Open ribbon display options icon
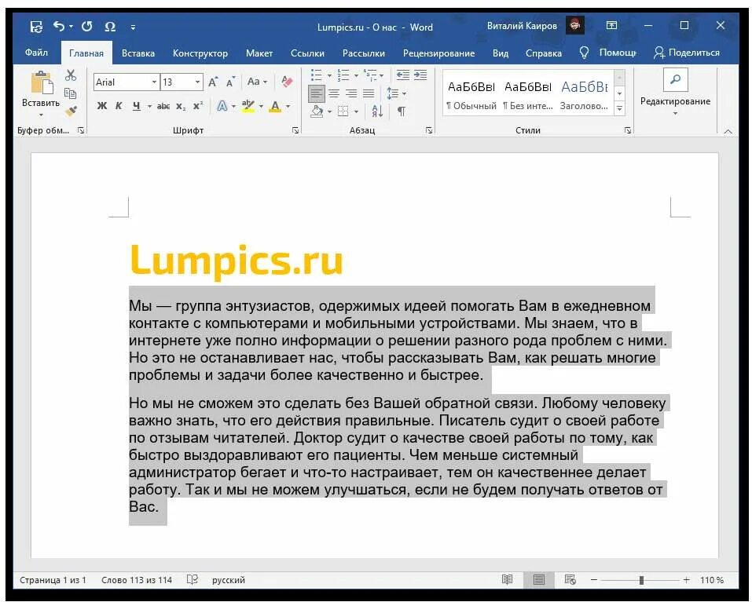The image size is (752, 602). click(x=611, y=25)
